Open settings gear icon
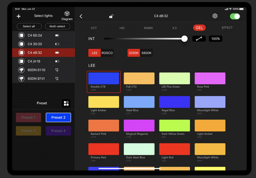The image size is (256, 178). 215,16
